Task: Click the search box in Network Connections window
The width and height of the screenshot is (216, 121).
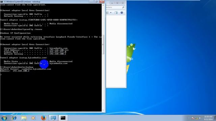Action: (115, 7)
